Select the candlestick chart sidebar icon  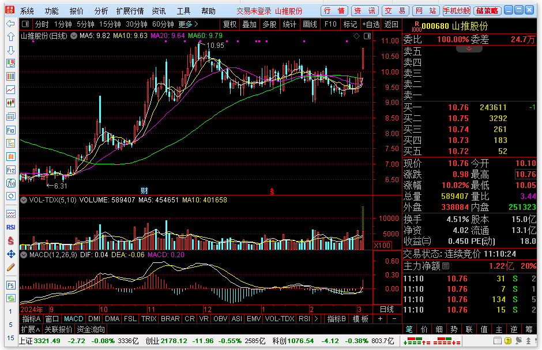(x=11, y=103)
